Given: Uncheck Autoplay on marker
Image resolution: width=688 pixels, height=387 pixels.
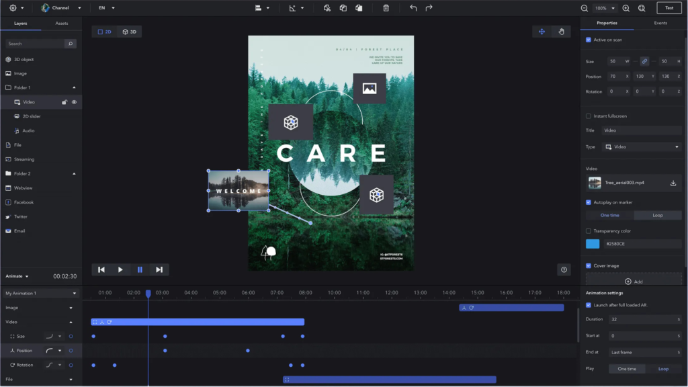Looking at the screenshot, I should click(589, 202).
